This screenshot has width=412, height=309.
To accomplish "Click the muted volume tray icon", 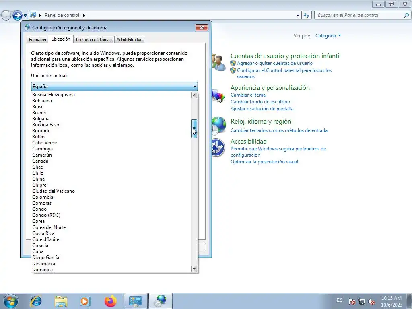I will (x=371, y=301).
